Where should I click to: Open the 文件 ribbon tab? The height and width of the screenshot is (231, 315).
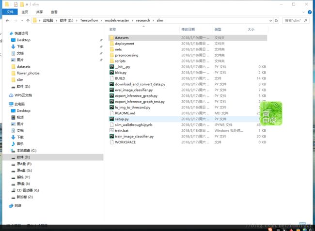10,12
